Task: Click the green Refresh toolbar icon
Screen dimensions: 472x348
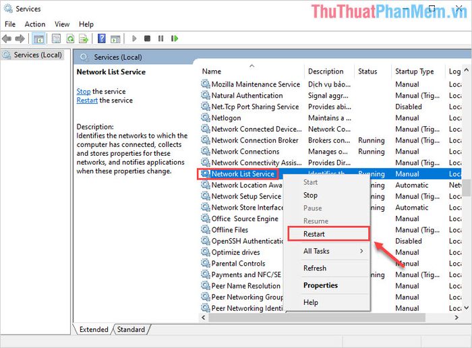Action: [70, 38]
